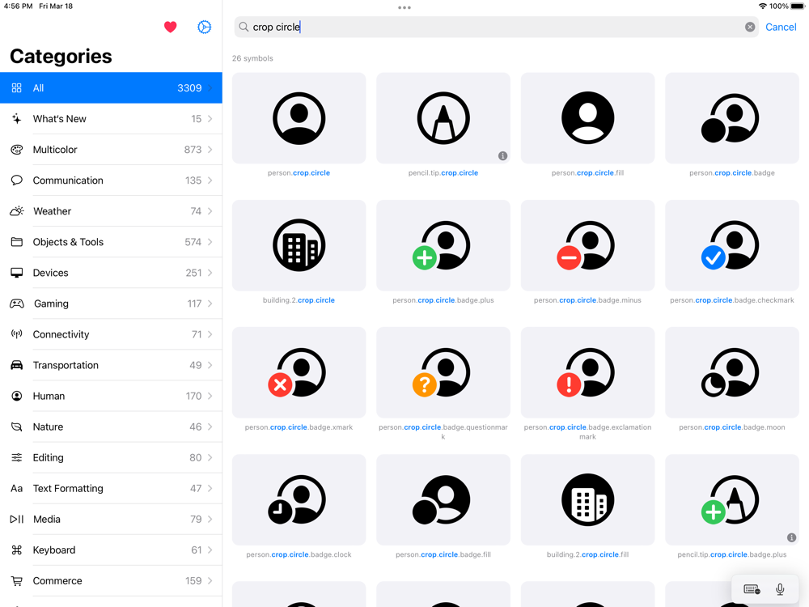Viewport: 809px width, 607px height.
Task: Select the person.crop.circle symbol
Action: [x=299, y=118]
